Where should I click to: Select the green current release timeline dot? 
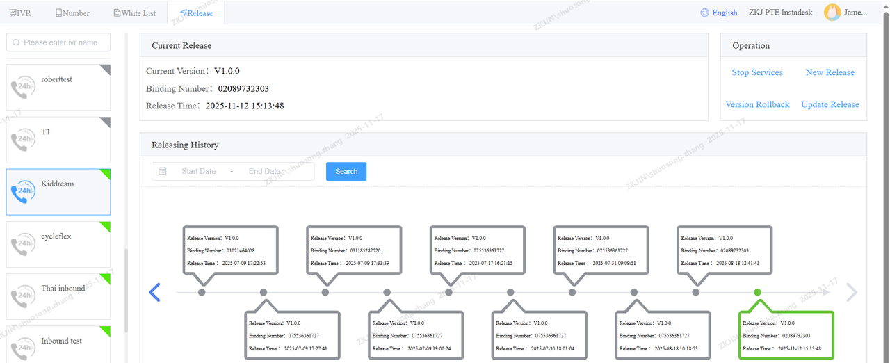coord(757,293)
